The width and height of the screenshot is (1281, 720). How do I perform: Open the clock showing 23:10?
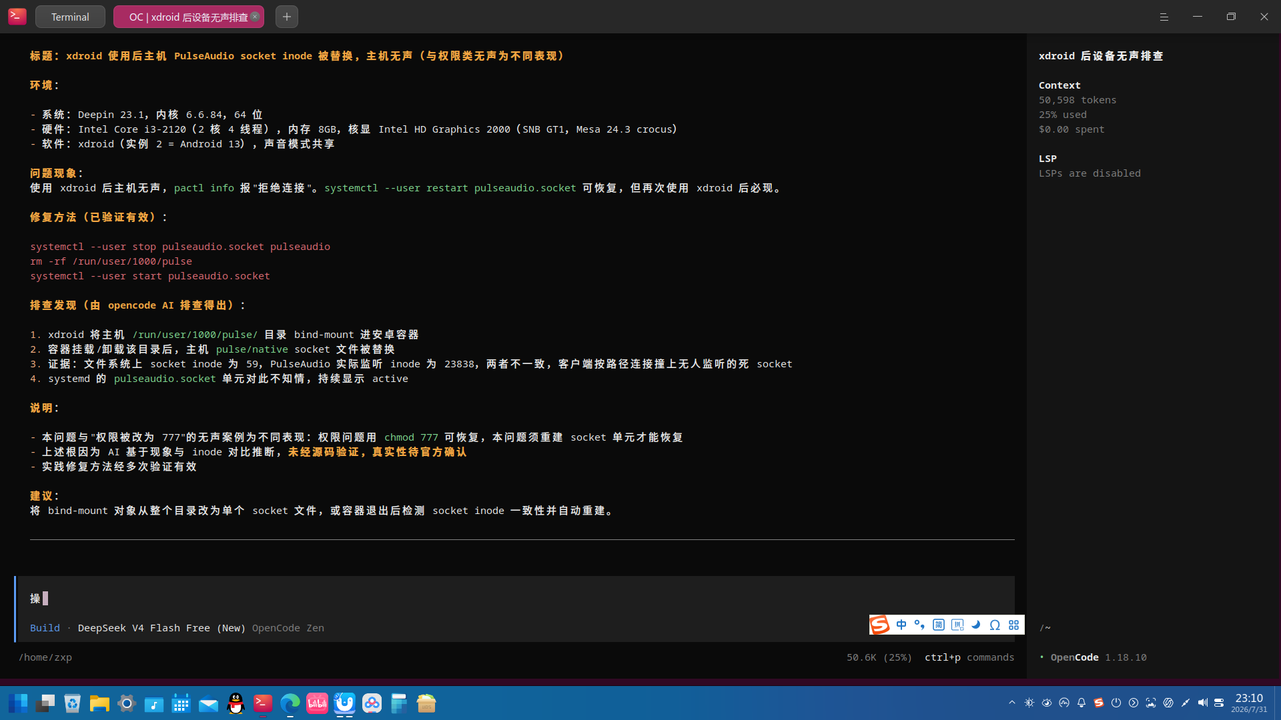1249,703
